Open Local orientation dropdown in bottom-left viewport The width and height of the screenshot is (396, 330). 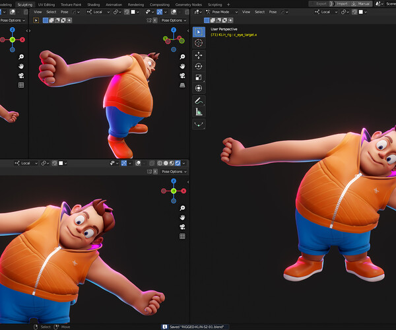(x=26, y=163)
